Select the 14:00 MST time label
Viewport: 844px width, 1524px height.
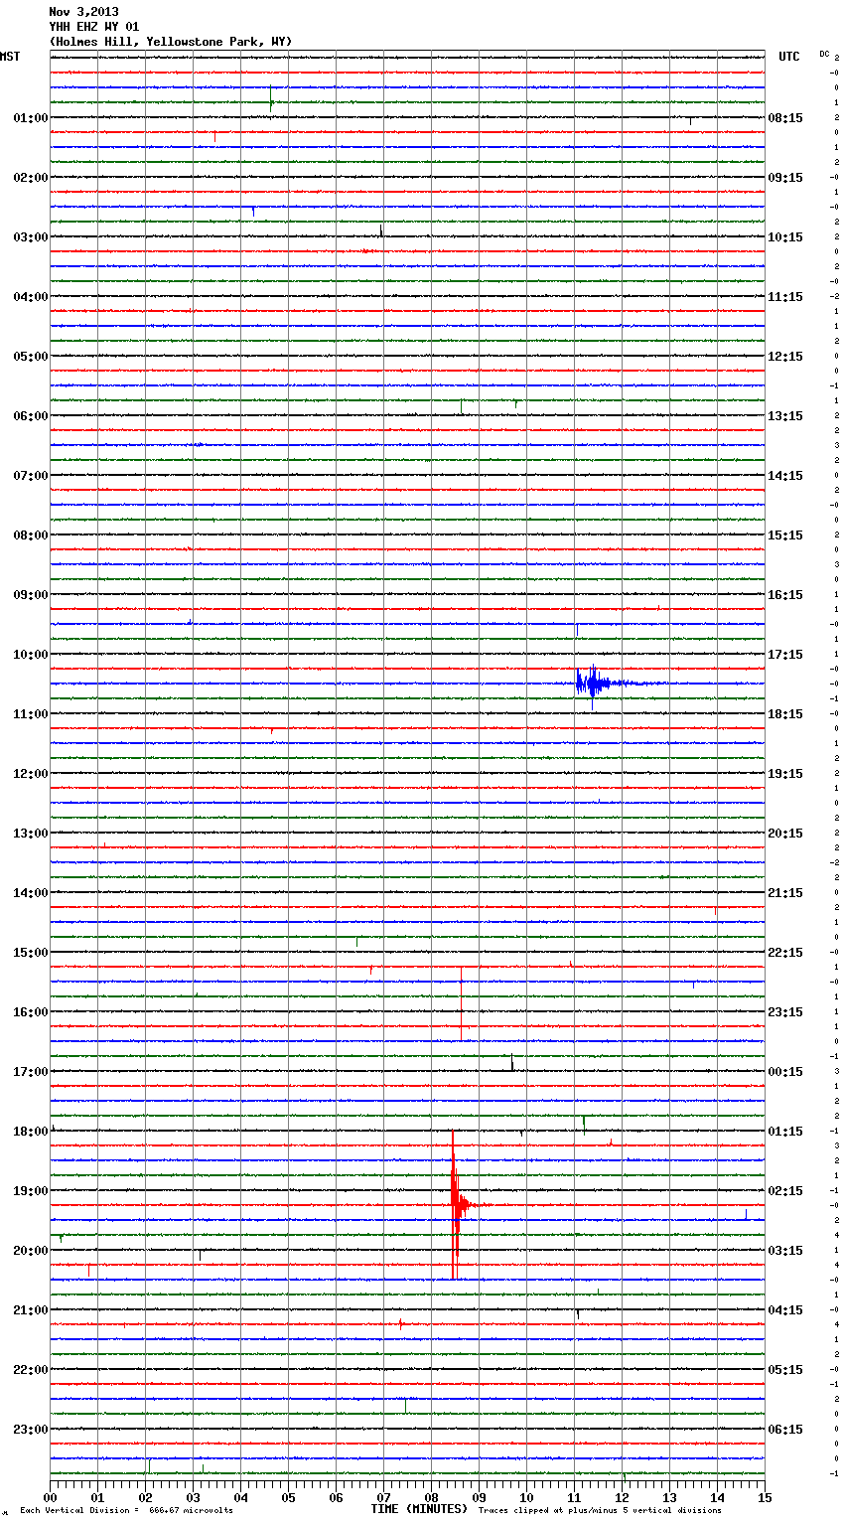tap(31, 893)
